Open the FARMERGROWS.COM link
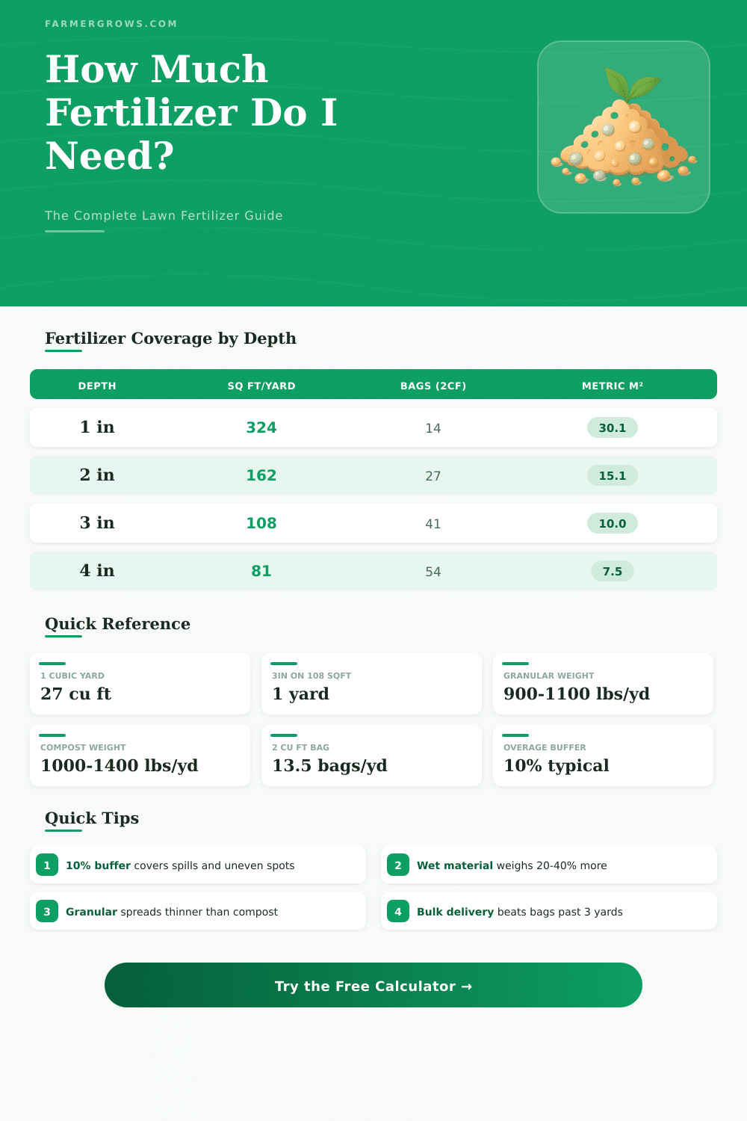This screenshot has width=747, height=1121. click(x=111, y=23)
